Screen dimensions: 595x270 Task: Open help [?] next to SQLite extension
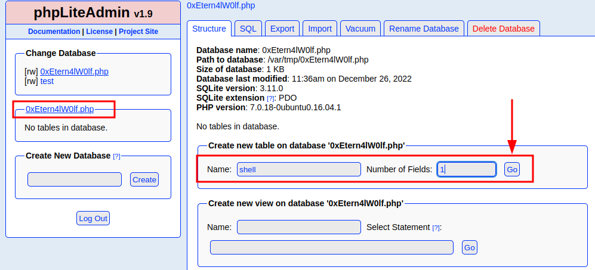tap(270, 98)
